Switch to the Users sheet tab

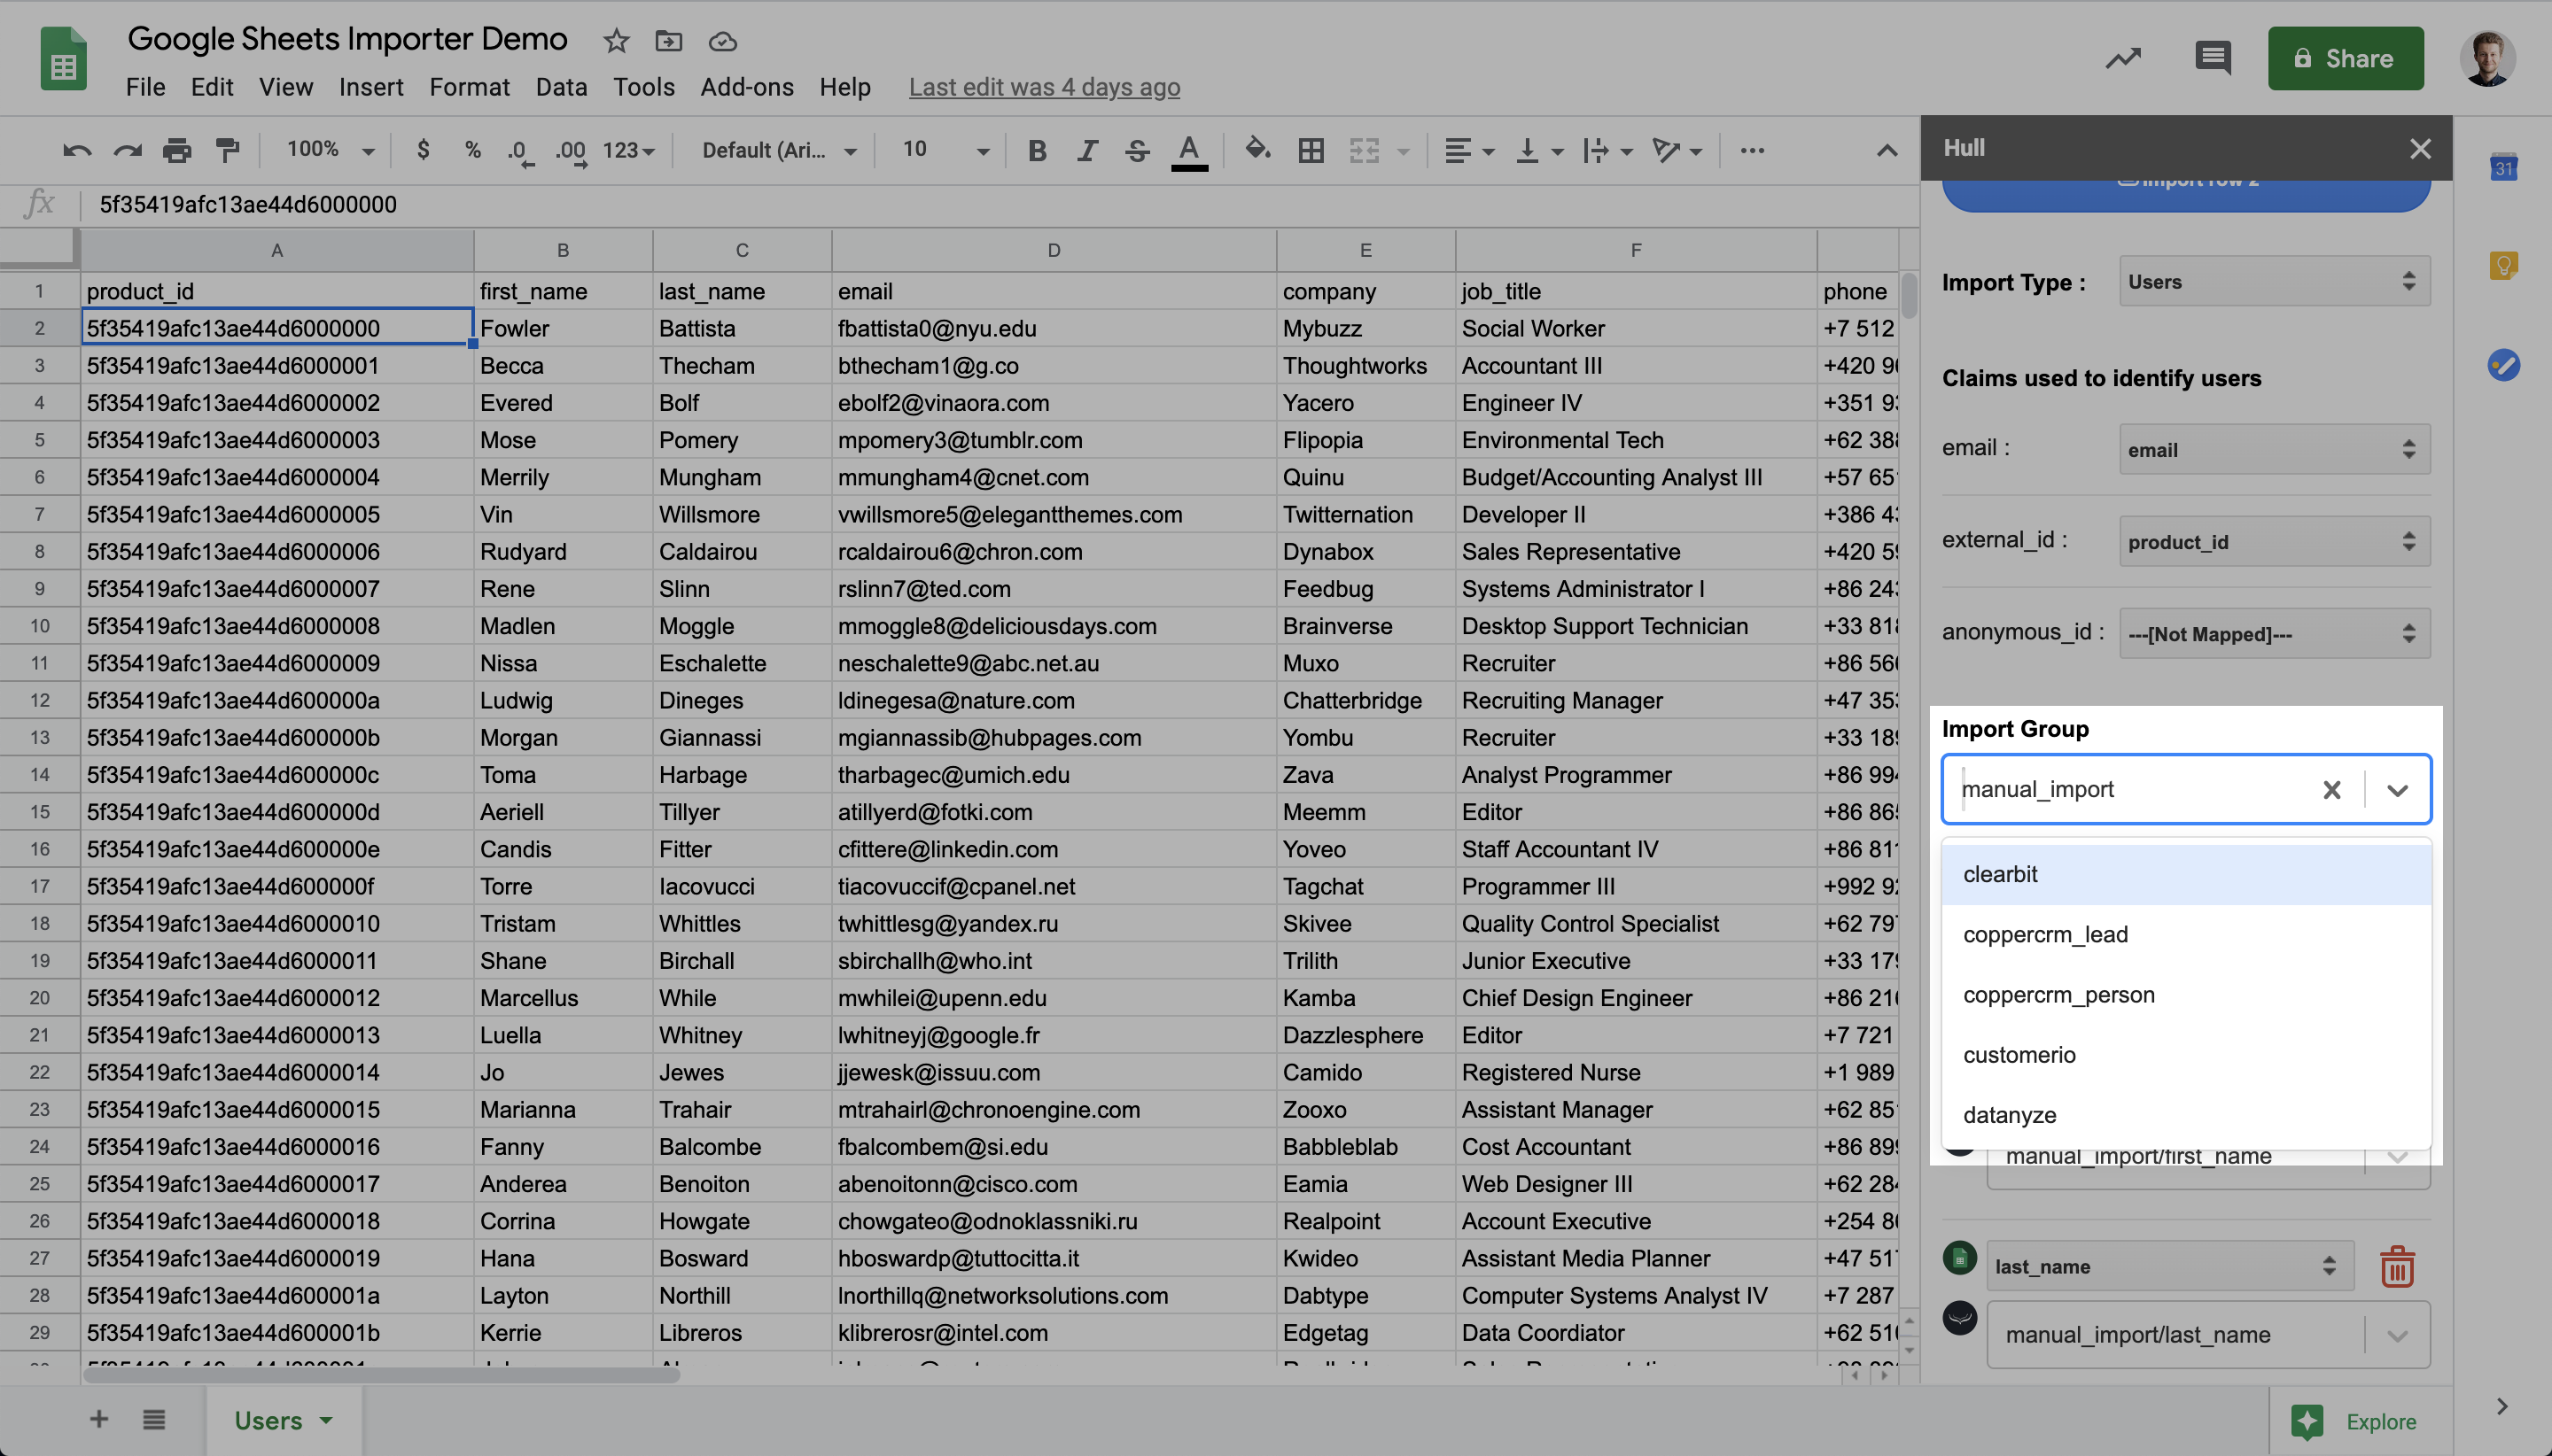268,1420
